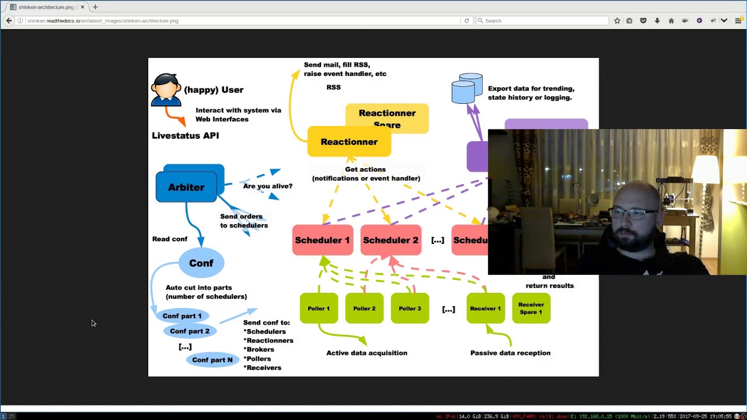Show bookmarks list icon
The width and height of the screenshot is (747, 420).
[629, 20]
